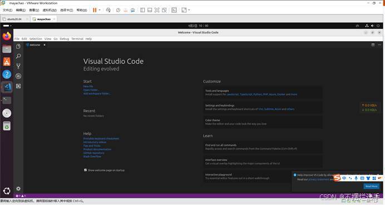Switch to the ubuntu20.04 VM tab

pyautogui.click(x=14, y=19)
